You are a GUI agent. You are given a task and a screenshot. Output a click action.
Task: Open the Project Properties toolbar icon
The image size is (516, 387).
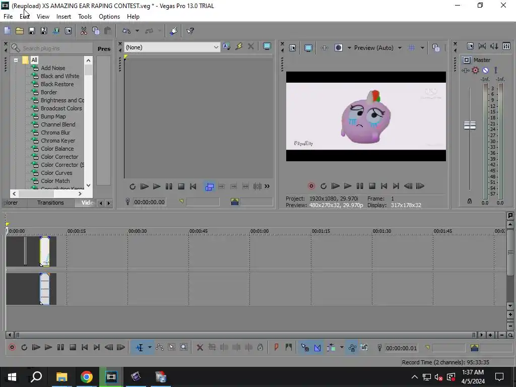[x=68, y=31]
